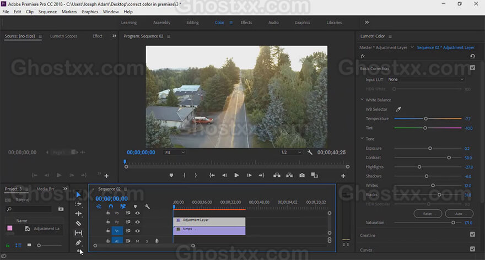Image resolution: width=485 pixels, height=260 pixels.
Task: Open program monitor button editor plus
Action: (343, 176)
